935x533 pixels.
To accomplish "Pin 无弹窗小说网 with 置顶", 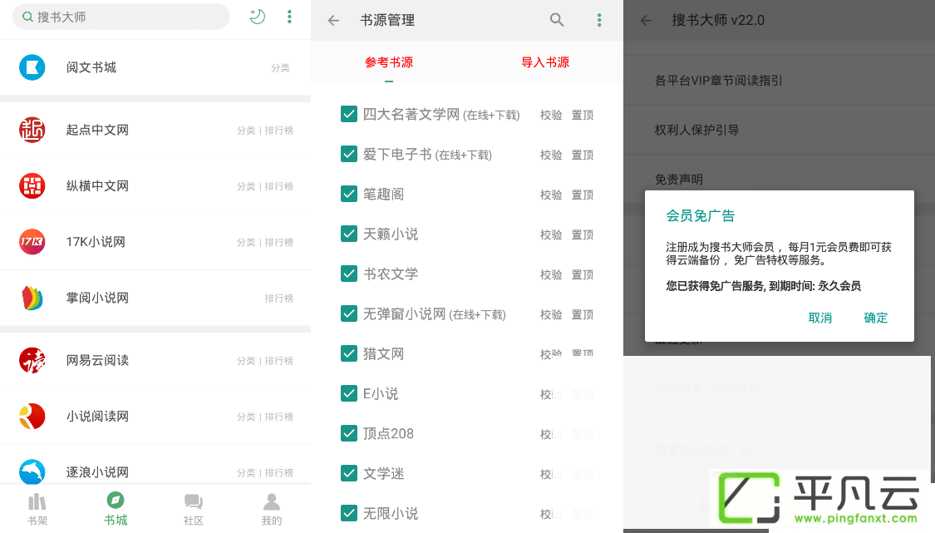I will click(583, 314).
